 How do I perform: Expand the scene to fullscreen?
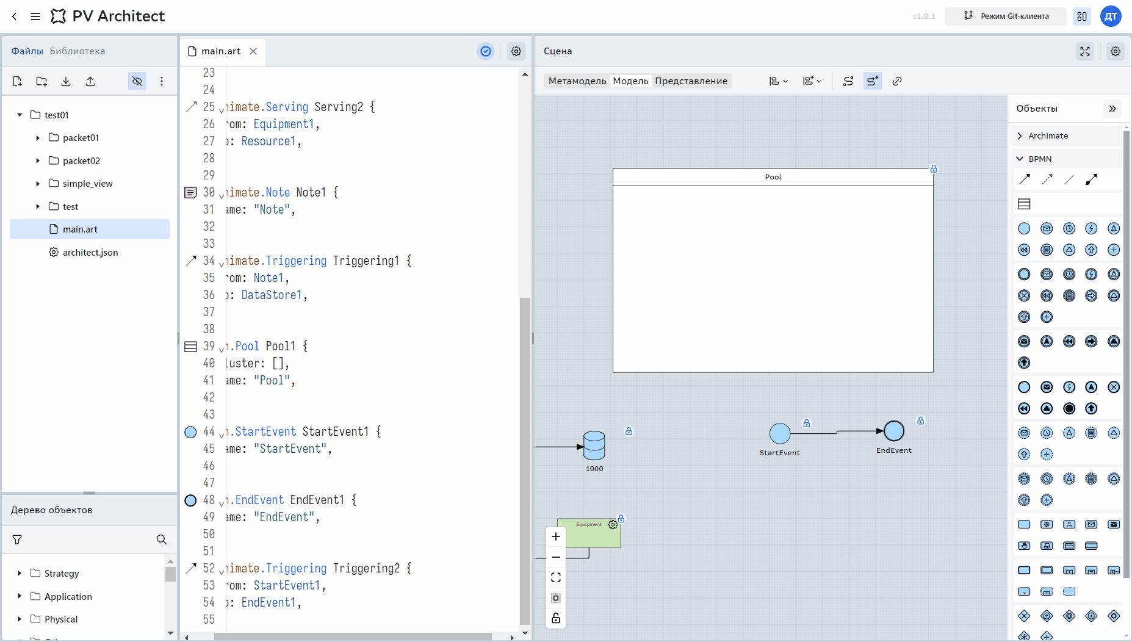click(x=1085, y=51)
